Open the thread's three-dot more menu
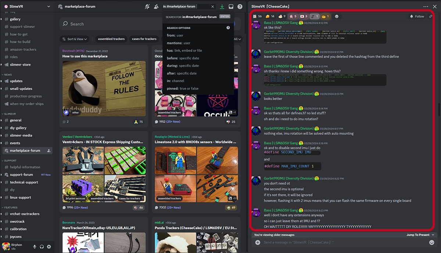Viewport: 441px width, 253px height. pos(426,7)
